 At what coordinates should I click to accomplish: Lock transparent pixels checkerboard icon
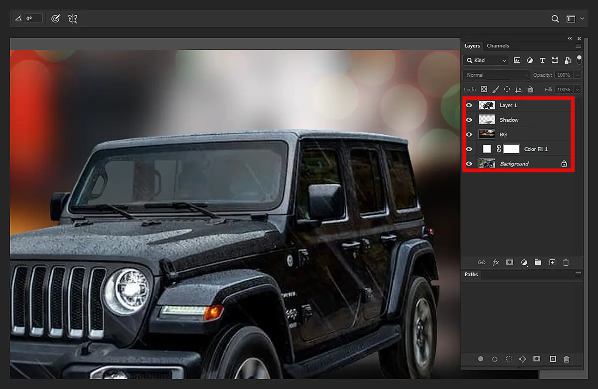tap(483, 90)
